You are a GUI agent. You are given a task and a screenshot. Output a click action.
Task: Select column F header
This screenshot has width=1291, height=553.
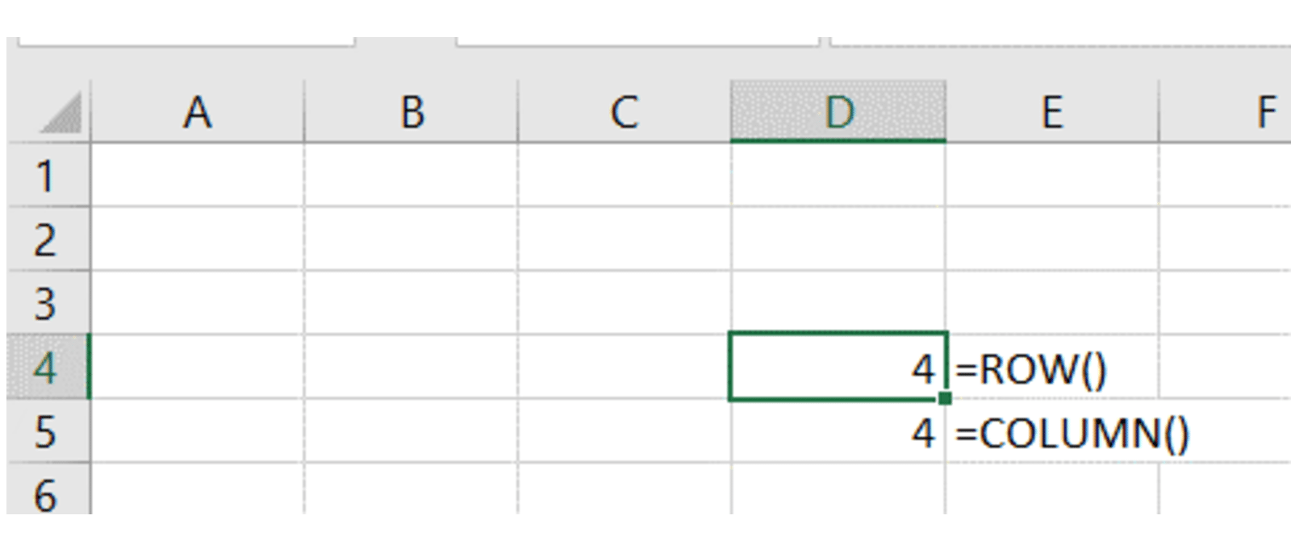tap(1243, 112)
